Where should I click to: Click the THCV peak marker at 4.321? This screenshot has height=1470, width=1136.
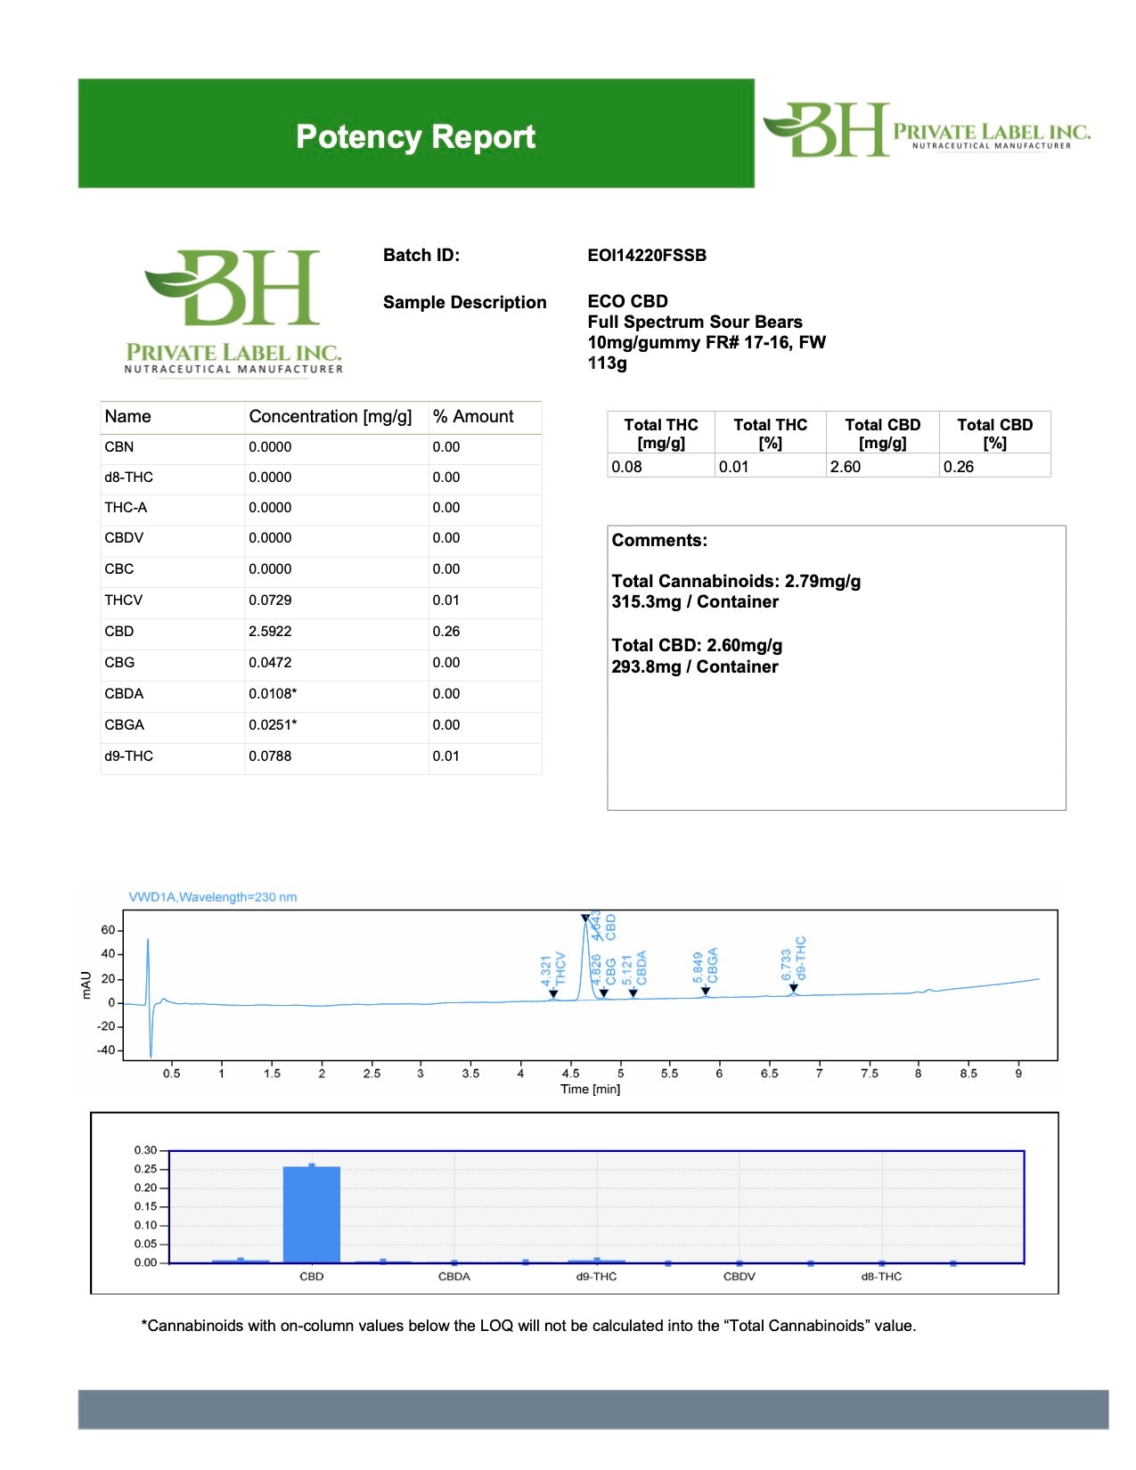[553, 993]
